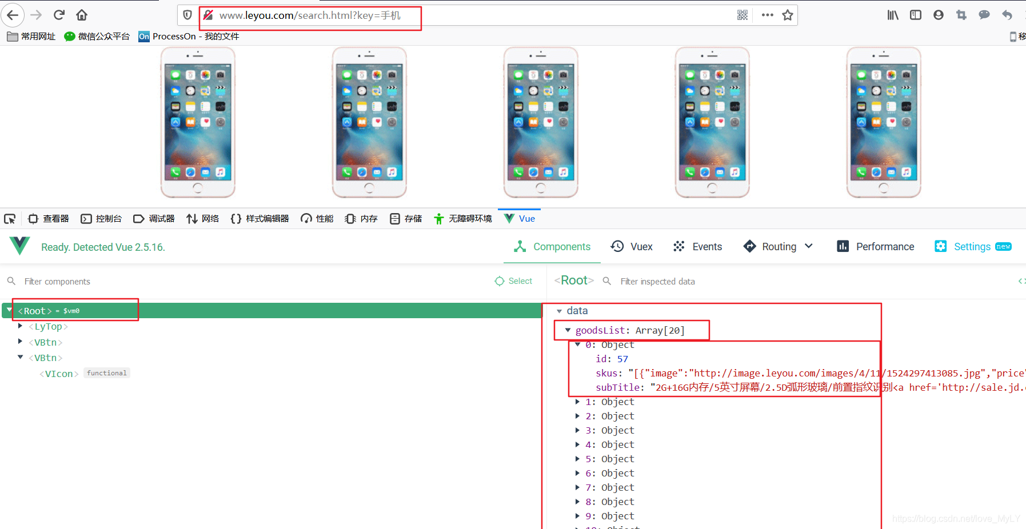The image size is (1026, 529).
Task: Expand the LyTop component node
Action: coord(21,326)
